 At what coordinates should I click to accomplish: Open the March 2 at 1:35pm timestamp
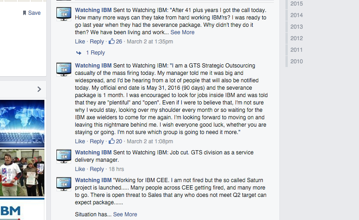tap(150, 42)
